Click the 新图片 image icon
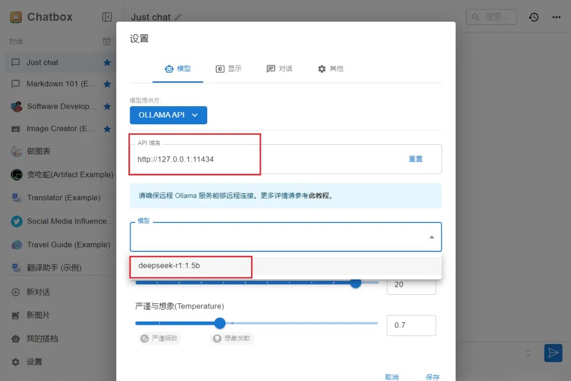This screenshot has width=571, height=381. [16, 315]
